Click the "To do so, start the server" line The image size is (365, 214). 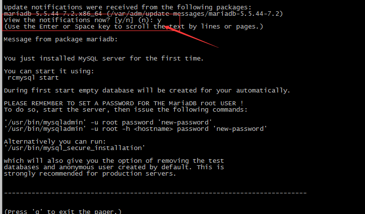coord(113,109)
